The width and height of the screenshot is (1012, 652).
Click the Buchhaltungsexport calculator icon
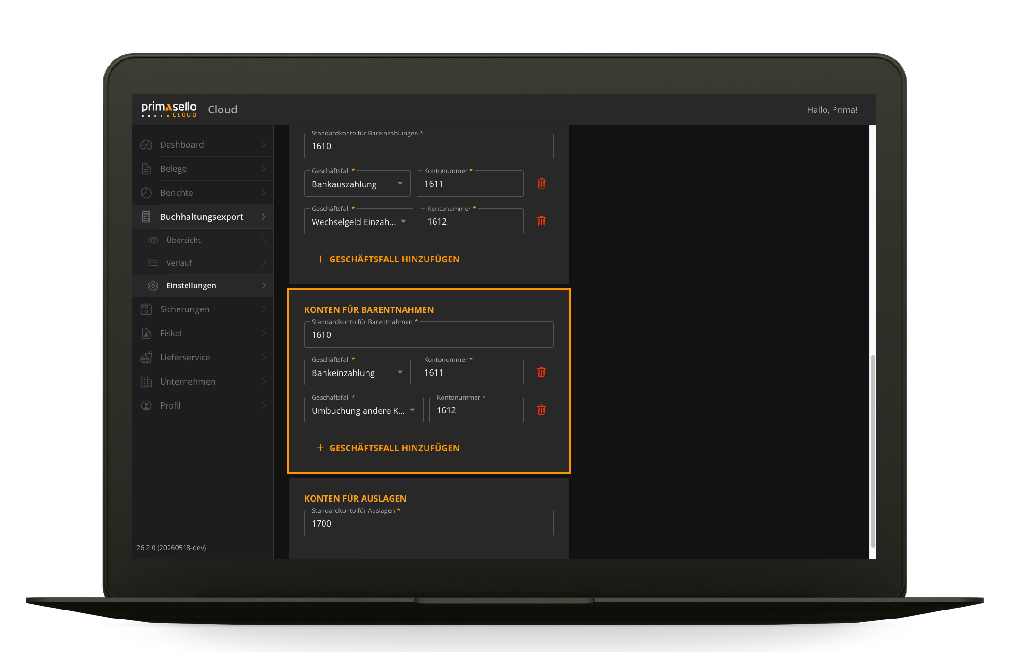click(x=146, y=217)
